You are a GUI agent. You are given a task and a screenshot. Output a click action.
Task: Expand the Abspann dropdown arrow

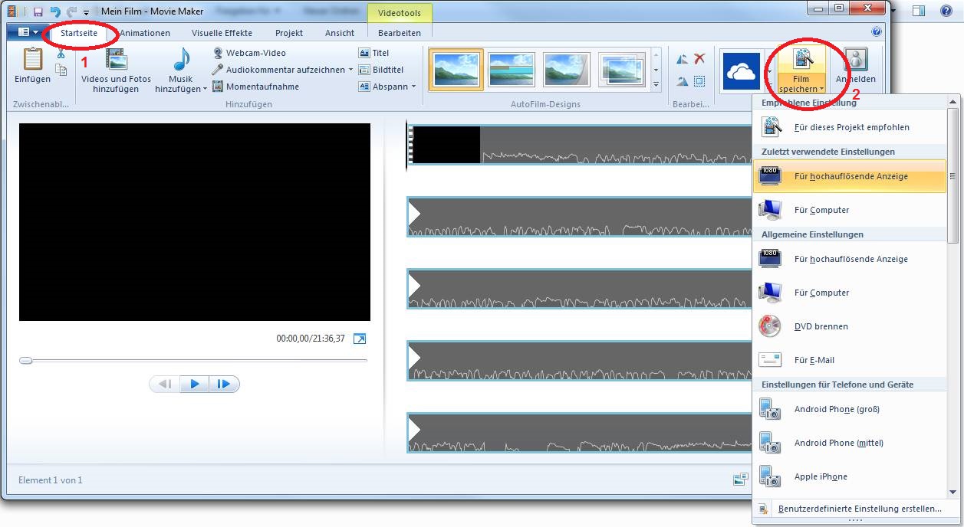tap(413, 87)
